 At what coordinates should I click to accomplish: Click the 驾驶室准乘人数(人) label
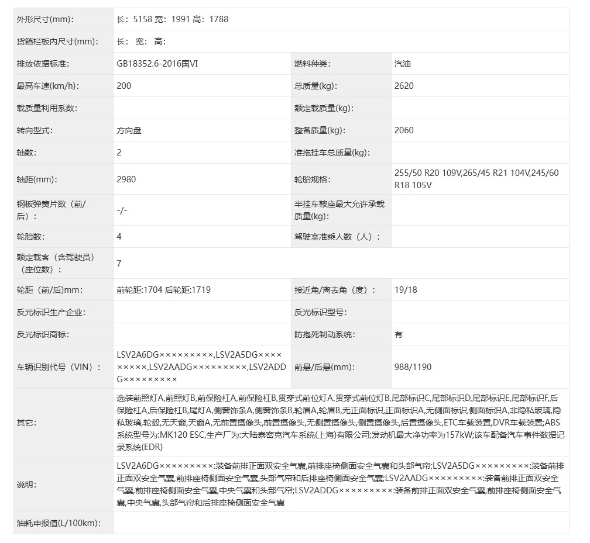coord(337,237)
